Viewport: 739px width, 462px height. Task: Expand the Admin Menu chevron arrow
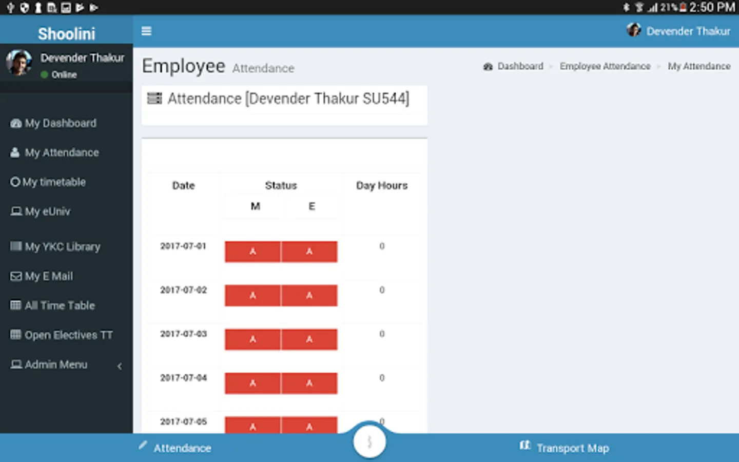point(120,366)
